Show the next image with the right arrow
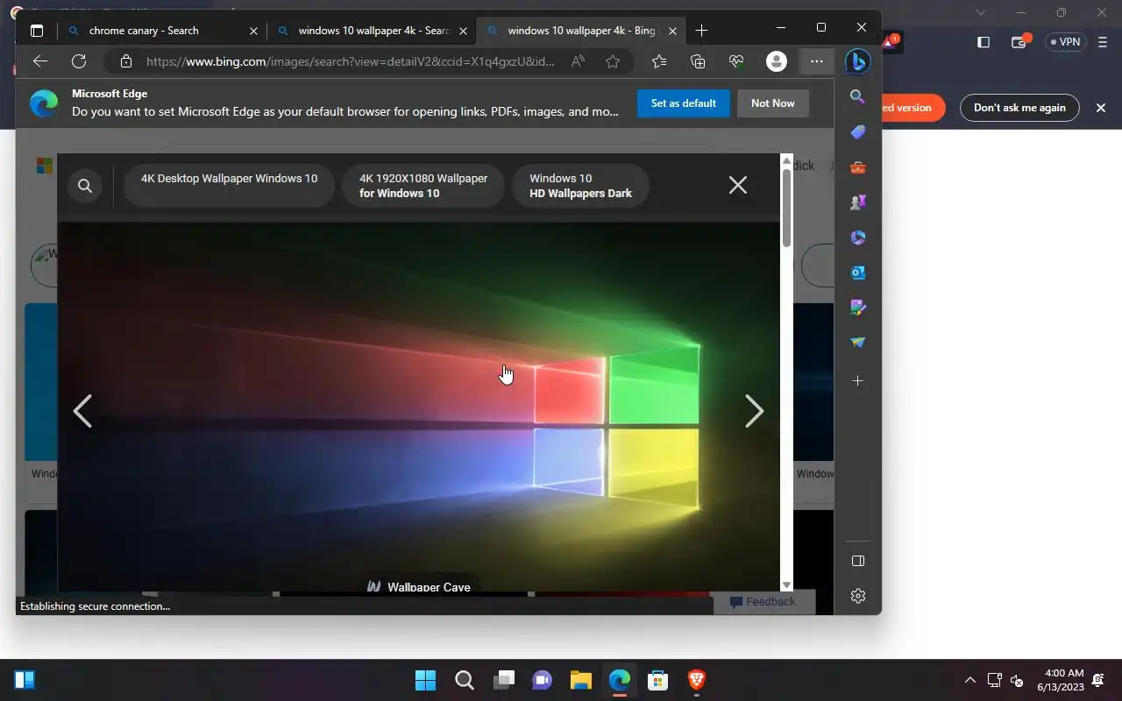This screenshot has height=701, width=1122. (754, 411)
